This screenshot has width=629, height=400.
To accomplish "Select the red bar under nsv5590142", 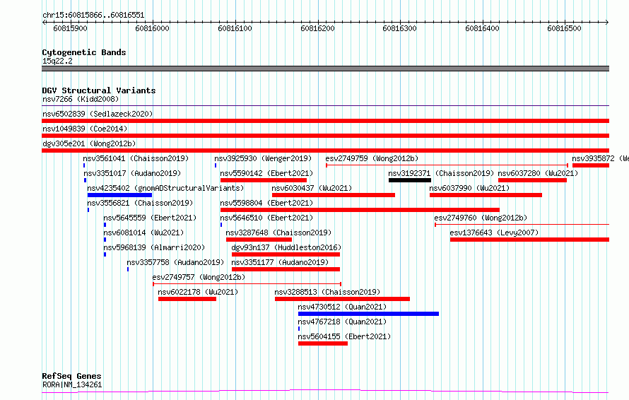I will 264,180.
